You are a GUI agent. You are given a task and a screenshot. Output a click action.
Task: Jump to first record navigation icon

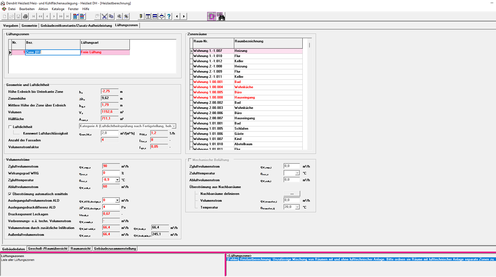[x=34, y=16]
